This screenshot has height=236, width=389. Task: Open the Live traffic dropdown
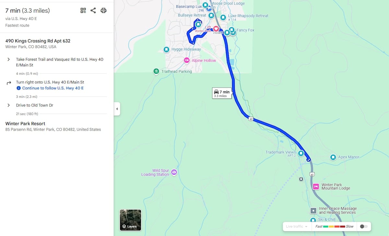click(297, 226)
